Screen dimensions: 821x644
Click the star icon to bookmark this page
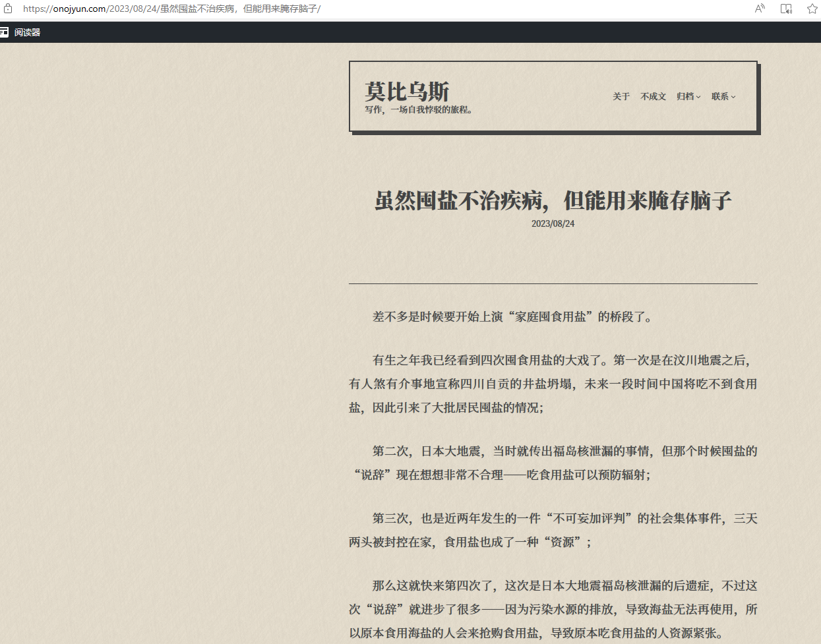coord(812,9)
